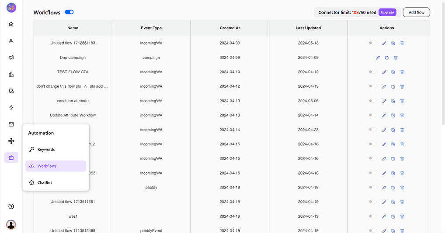Duplicate the TEST FLOW CTA row
445x233 pixels.
coord(393,72)
